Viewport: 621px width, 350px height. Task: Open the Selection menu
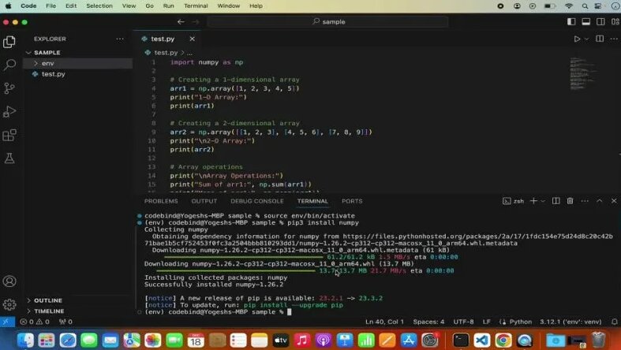click(x=99, y=6)
